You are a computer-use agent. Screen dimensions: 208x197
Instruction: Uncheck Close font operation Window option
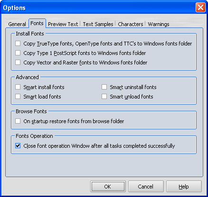tap(18, 146)
